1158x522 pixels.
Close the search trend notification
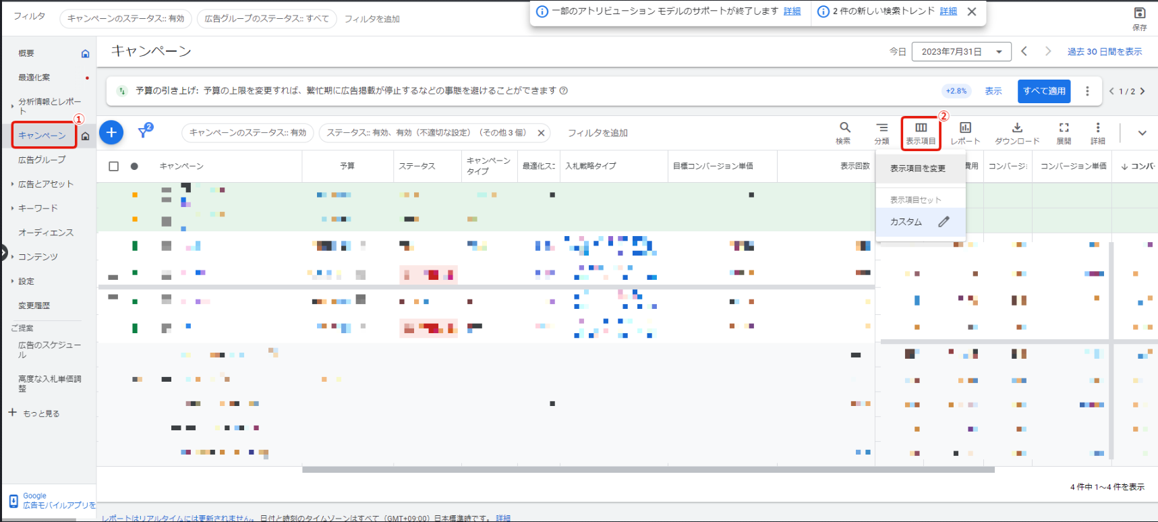click(x=972, y=11)
